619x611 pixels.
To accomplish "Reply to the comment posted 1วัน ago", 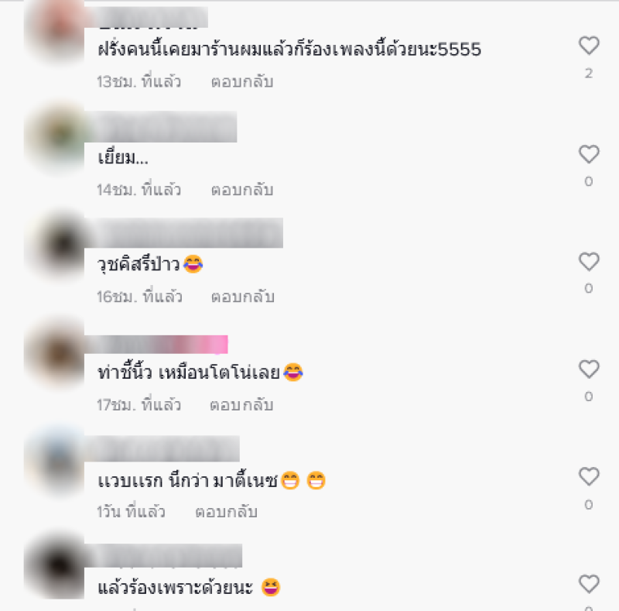I will [226, 512].
